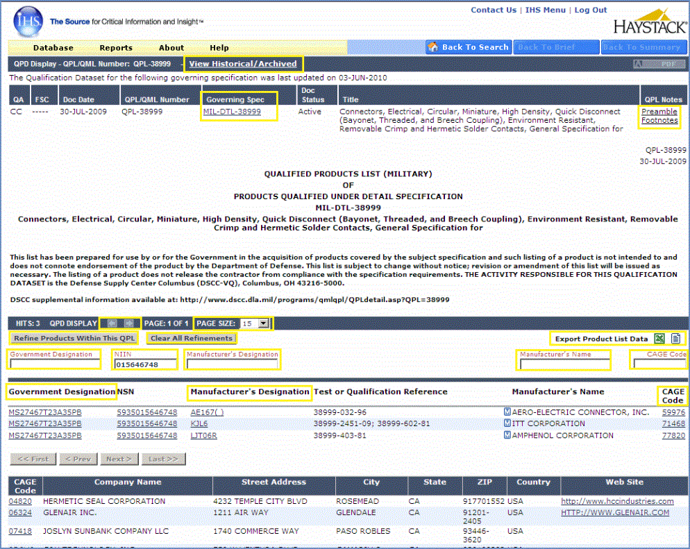
Task: Open View Historical/Archived link
Action: click(243, 64)
